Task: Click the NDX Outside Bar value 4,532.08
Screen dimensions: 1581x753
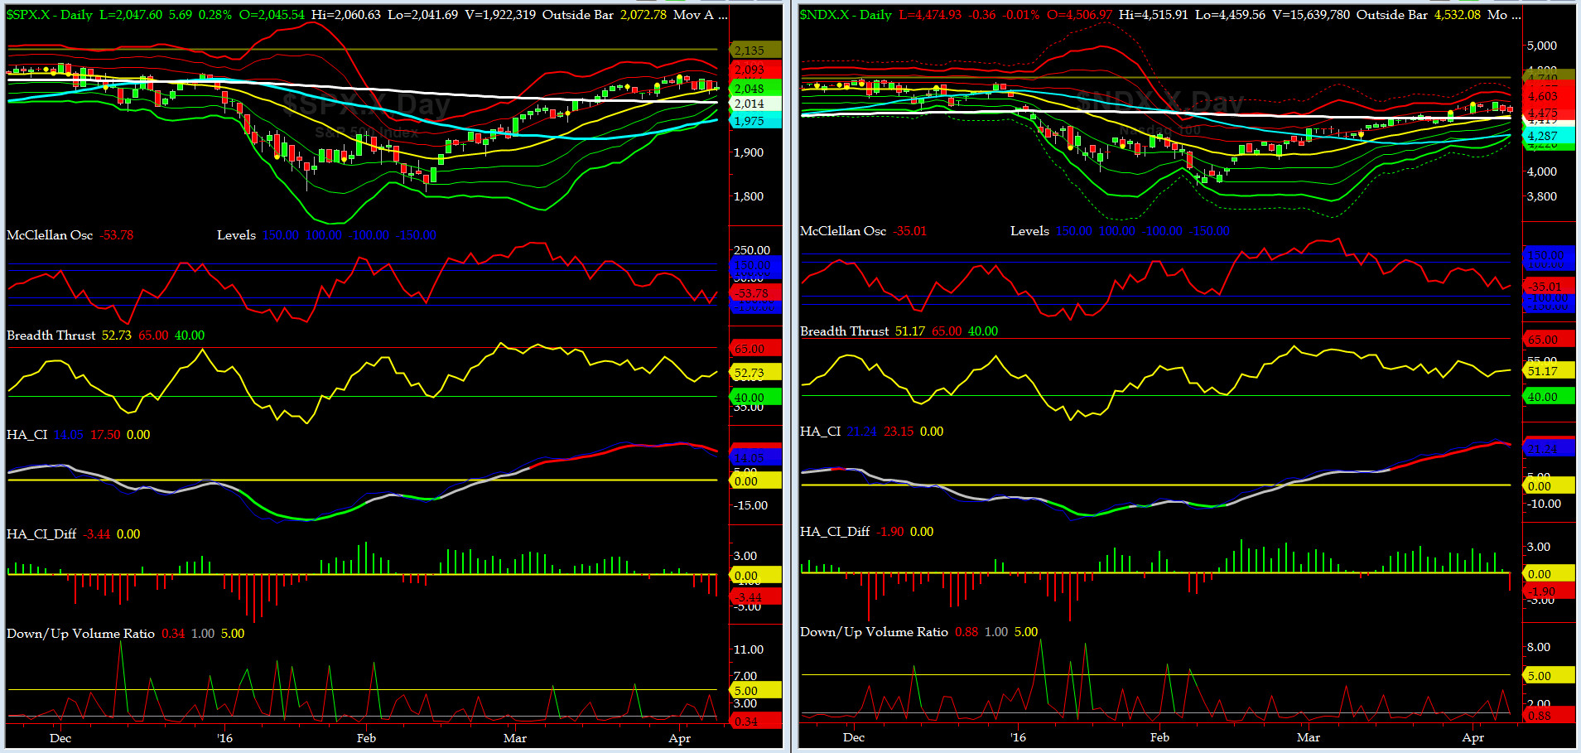Action: (x=1457, y=15)
